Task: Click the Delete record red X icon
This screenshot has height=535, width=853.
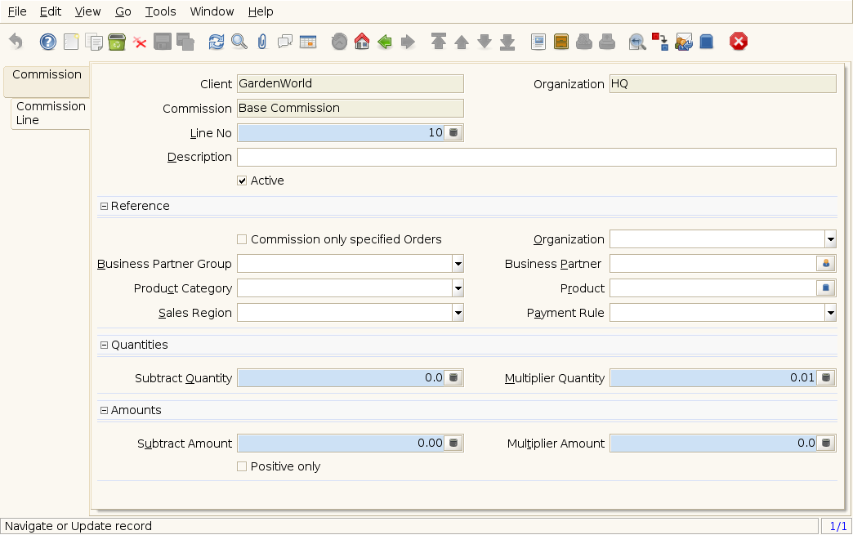Action: 140,42
